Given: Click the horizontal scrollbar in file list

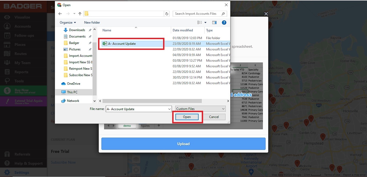Looking at the screenshot, I should [152, 101].
